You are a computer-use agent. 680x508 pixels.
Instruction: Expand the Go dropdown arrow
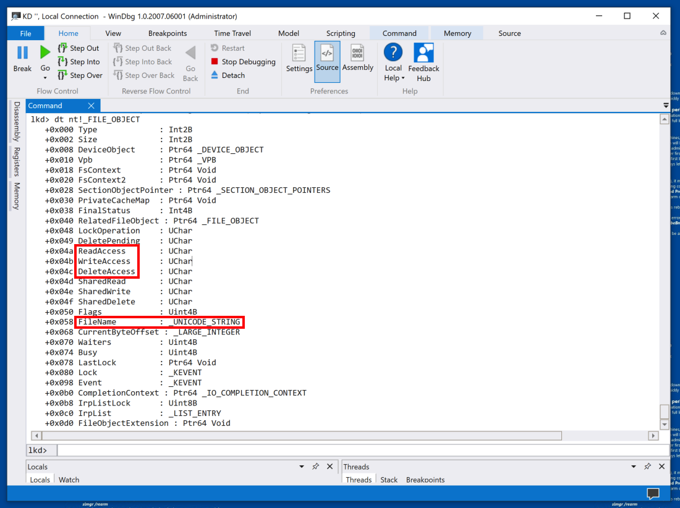pyautogui.click(x=45, y=78)
